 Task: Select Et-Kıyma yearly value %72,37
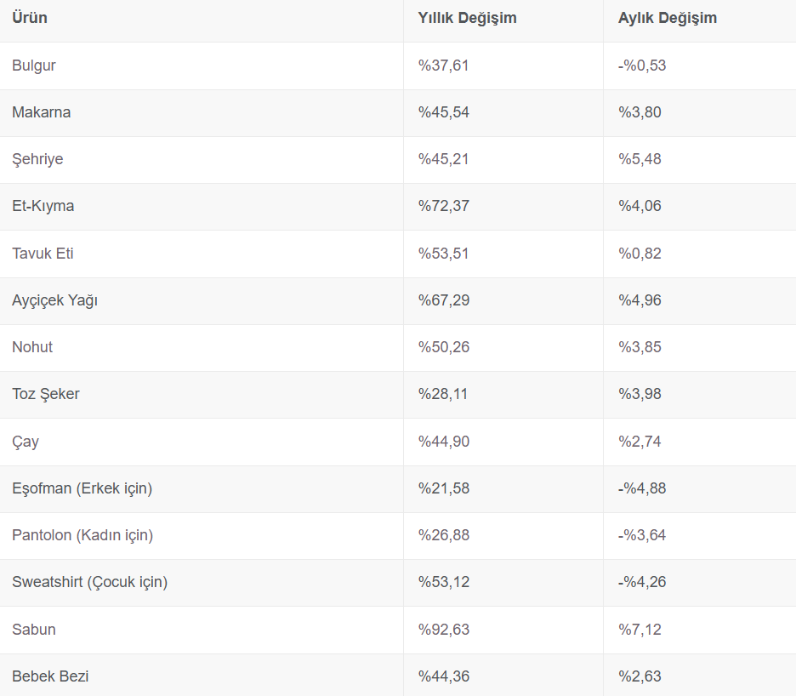(x=444, y=206)
